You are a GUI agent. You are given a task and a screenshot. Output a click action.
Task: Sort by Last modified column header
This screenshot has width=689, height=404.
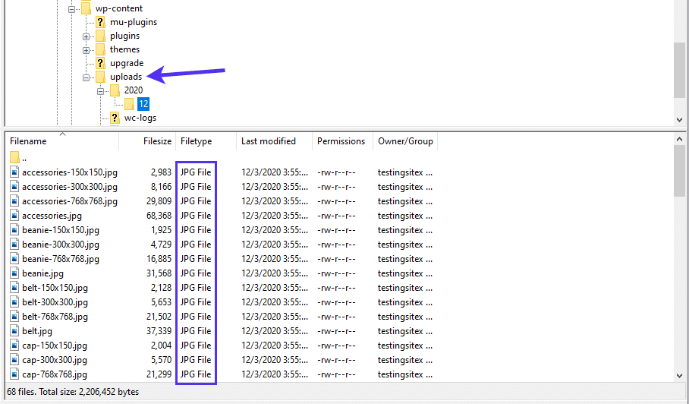click(x=269, y=141)
